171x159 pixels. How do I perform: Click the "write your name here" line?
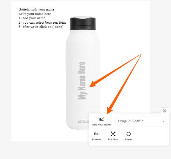pyautogui.click(x=35, y=14)
